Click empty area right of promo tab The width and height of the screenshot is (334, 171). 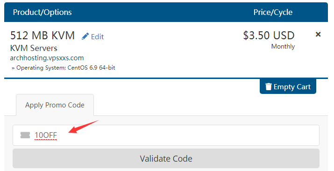click(x=211, y=105)
